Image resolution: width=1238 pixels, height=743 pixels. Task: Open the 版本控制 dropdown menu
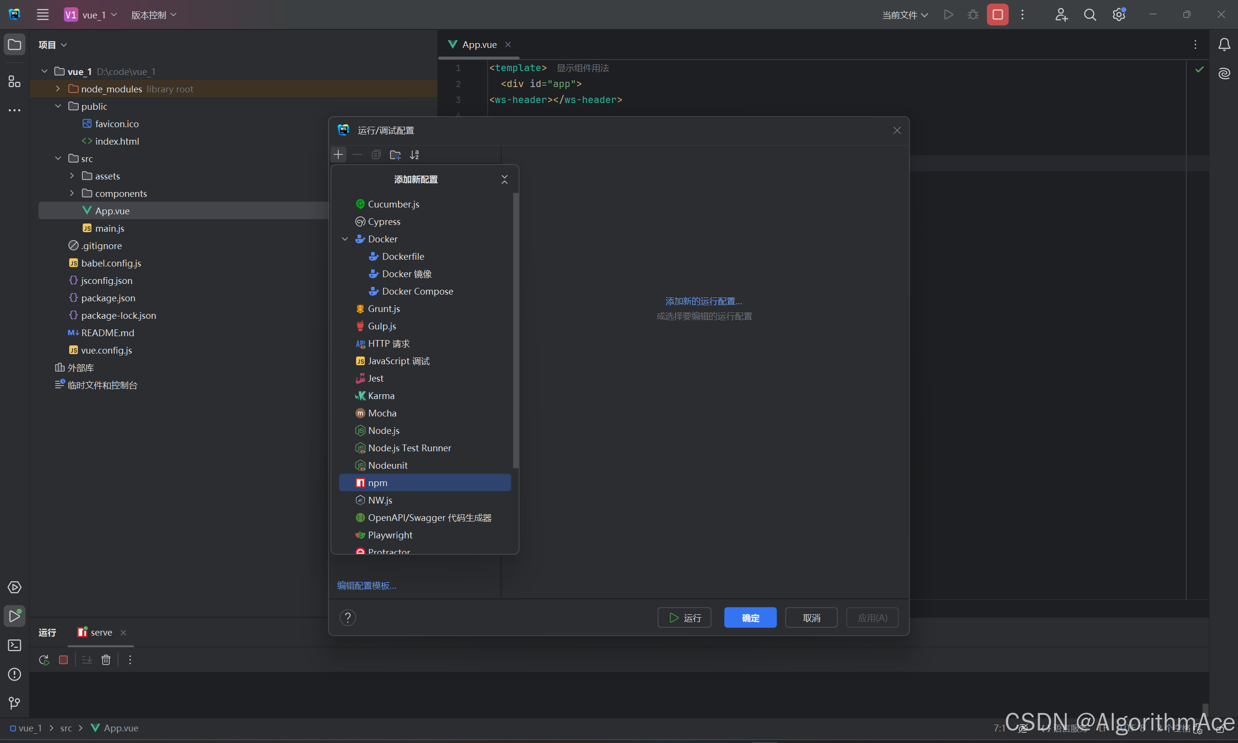point(153,15)
